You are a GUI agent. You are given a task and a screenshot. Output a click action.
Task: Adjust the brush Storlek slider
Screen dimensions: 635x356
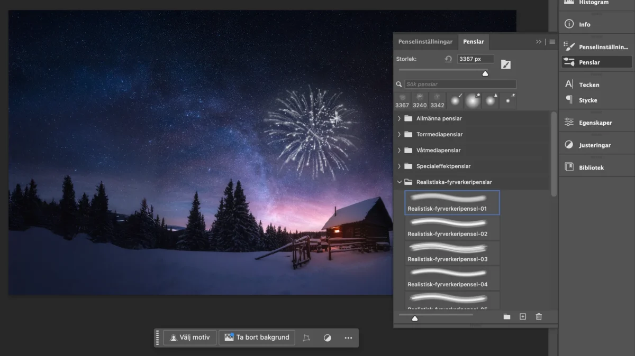485,72
